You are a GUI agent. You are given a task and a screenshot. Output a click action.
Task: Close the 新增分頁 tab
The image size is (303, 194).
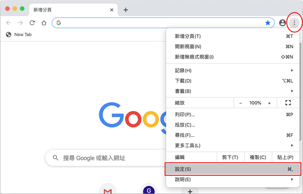tap(111, 10)
